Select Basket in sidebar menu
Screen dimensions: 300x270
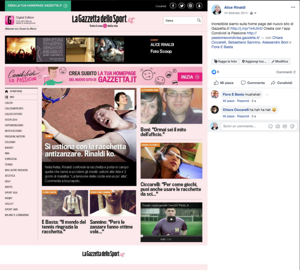coord(9,148)
